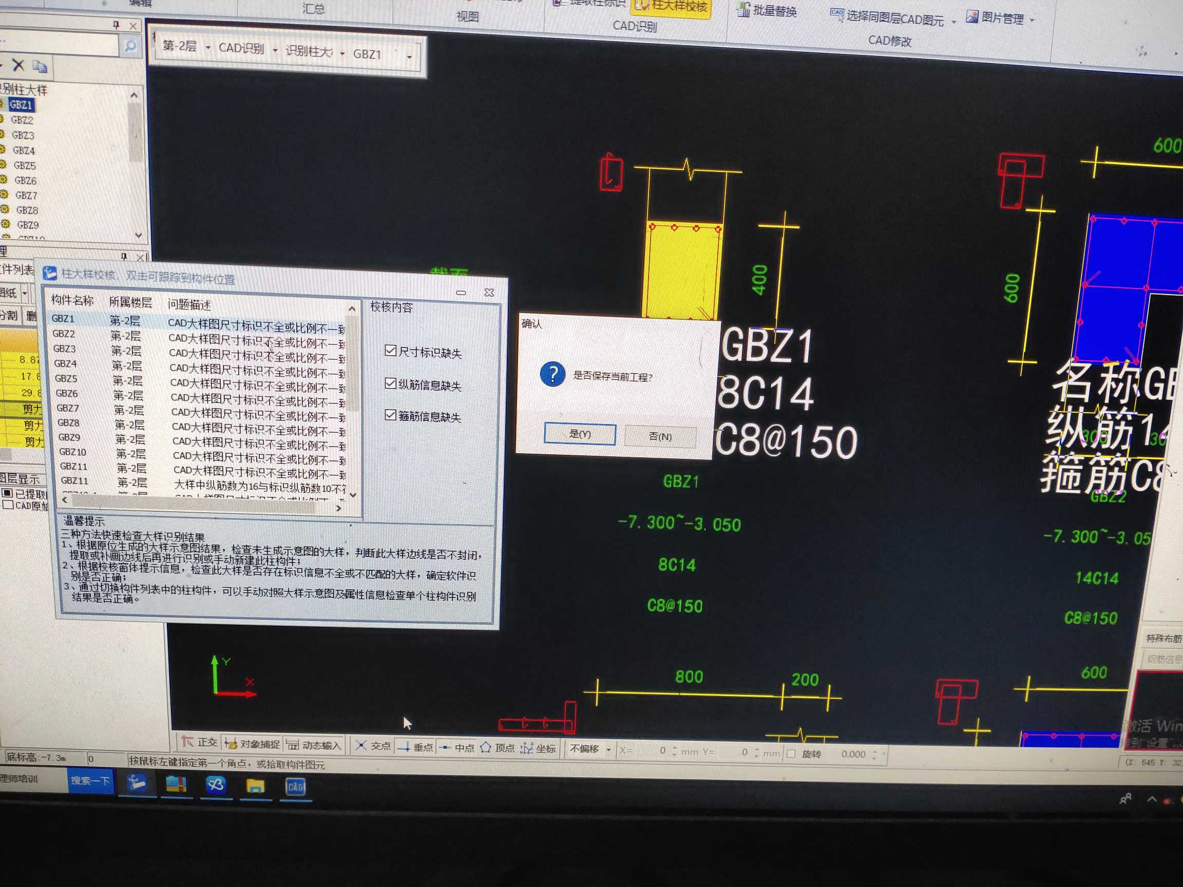The image size is (1183, 887).
Task: Toggle the 尺寸标识缺失 checkbox
Action: (390, 350)
